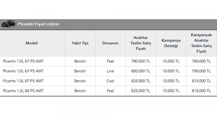Click the Cool trim cell
217x114 pixels.
pyautogui.click(x=110, y=81)
